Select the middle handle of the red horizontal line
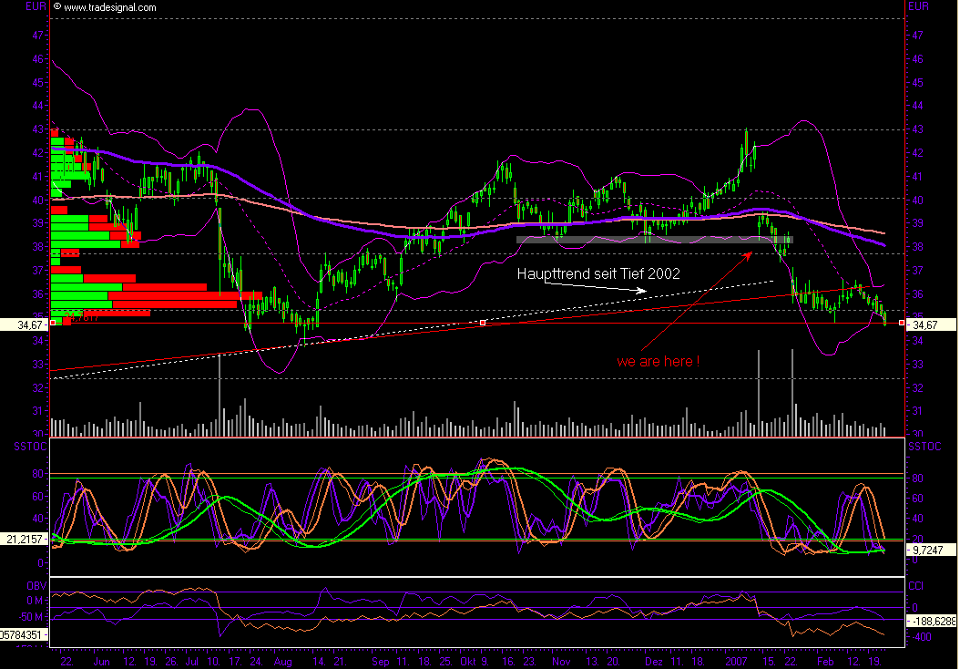 point(483,323)
